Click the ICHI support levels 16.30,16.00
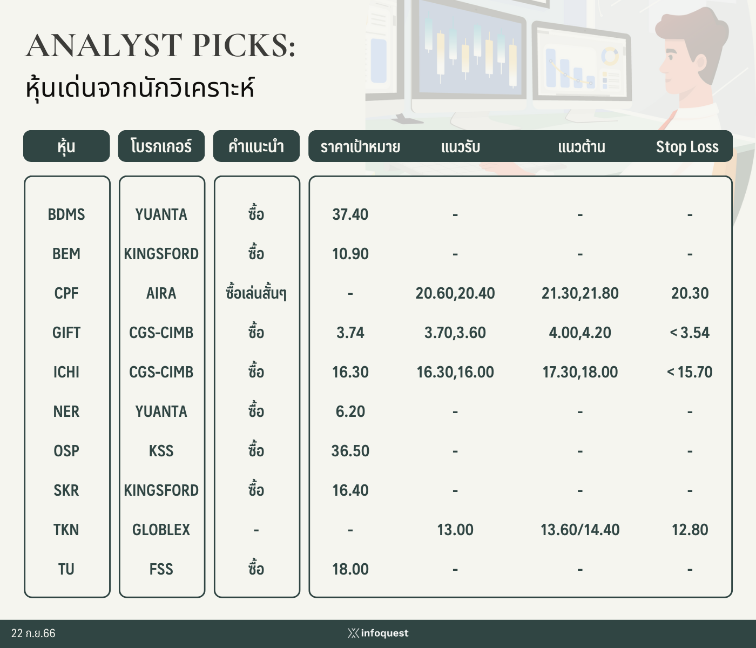 click(455, 372)
